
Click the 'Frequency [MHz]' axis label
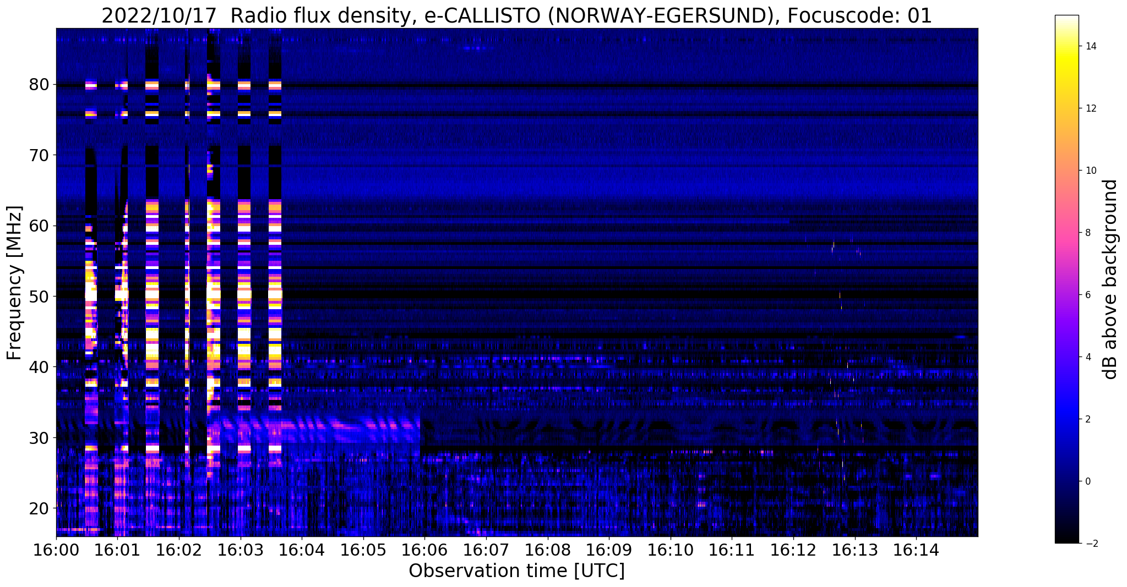tap(15, 283)
